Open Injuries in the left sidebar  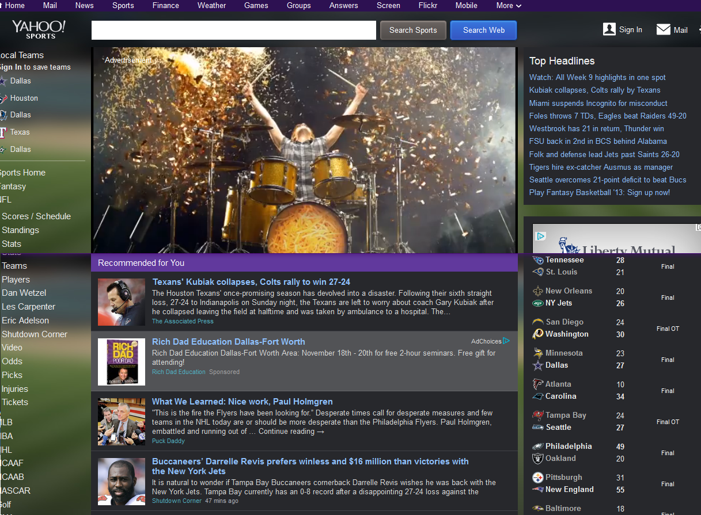(x=15, y=389)
